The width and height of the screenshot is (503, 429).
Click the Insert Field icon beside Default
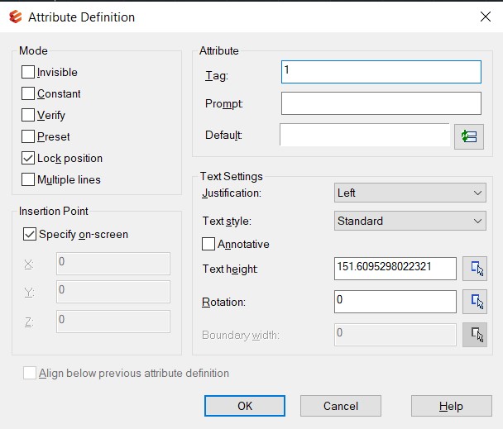[468, 136]
